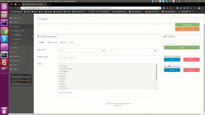
Task: Click the Template name input field
Action: point(182,44)
